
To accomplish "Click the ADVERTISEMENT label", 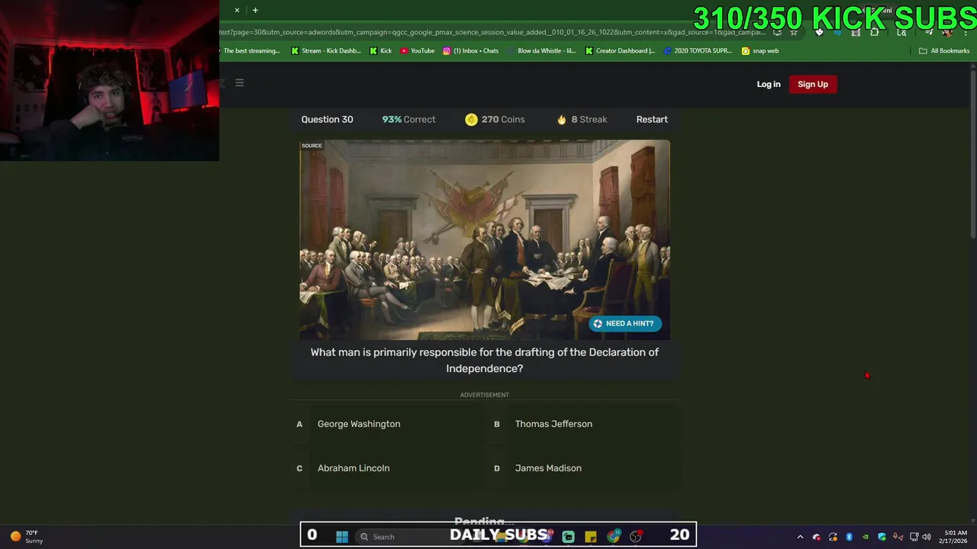I will tap(485, 395).
